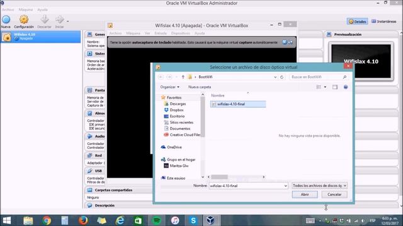Open dropdown arrow next to Iniciar
The height and width of the screenshot is (226, 403).
(x=67, y=21)
